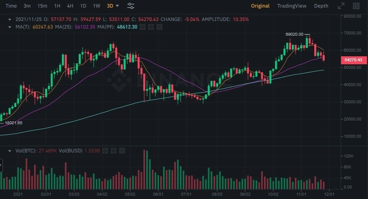Image resolution: width=368 pixels, height=199 pixels.
Task: Select the 4H time interval
Action: [70, 6]
